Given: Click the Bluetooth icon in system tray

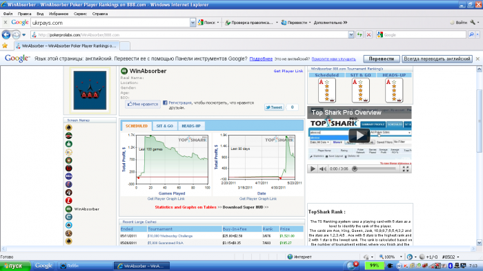Looking at the screenshot, I should pos(450,265).
